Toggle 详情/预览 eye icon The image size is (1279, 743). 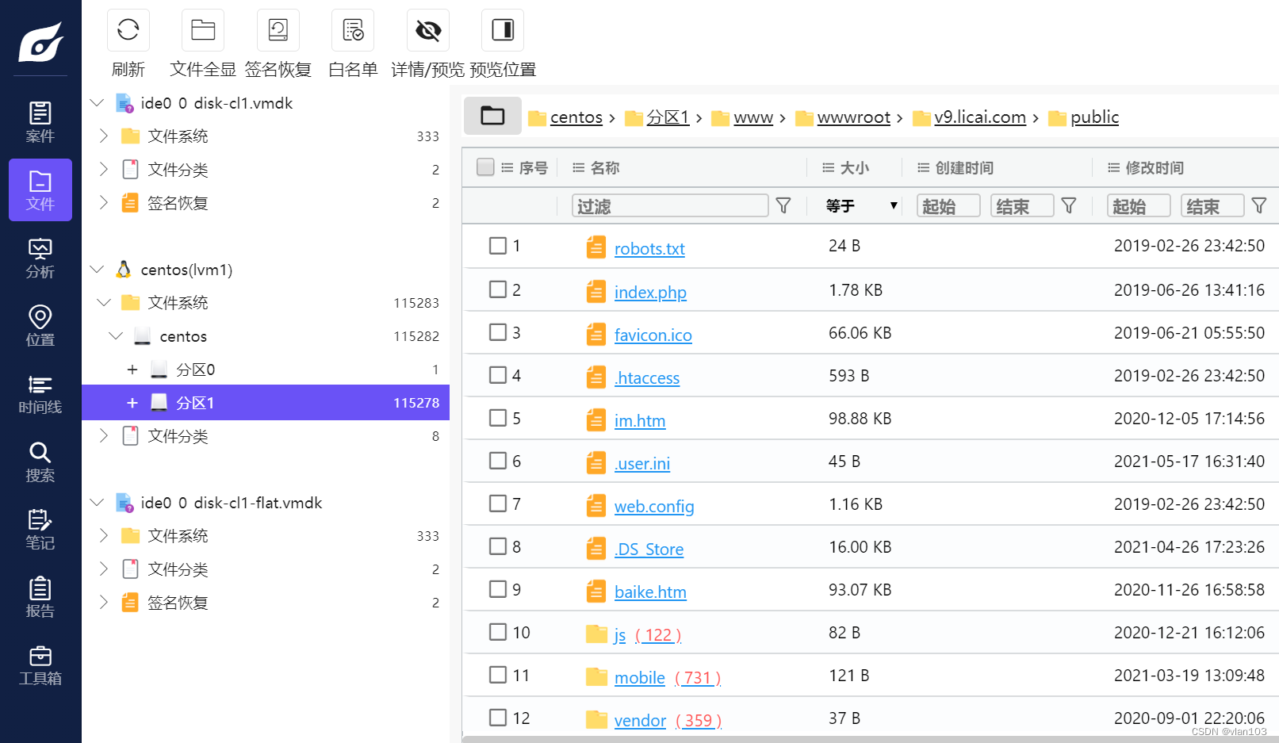pos(428,30)
